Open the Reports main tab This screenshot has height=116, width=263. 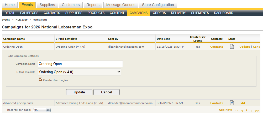pyautogui.click(x=93, y=5)
